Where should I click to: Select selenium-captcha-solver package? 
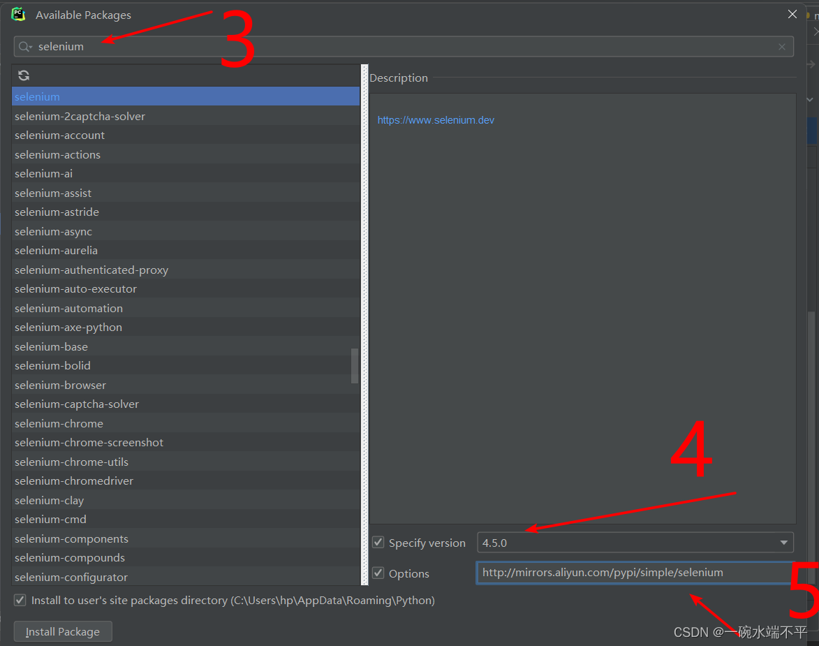[x=186, y=404]
